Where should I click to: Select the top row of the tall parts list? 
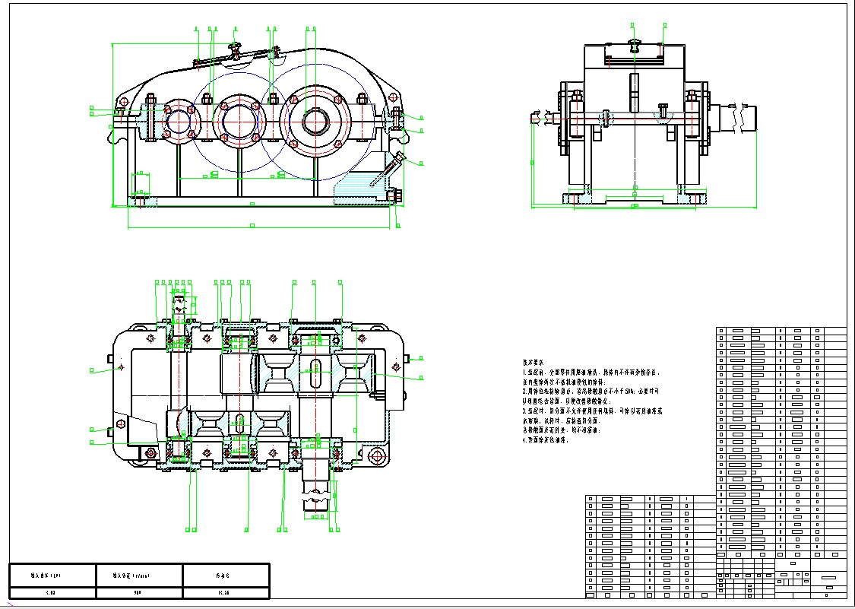click(781, 331)
